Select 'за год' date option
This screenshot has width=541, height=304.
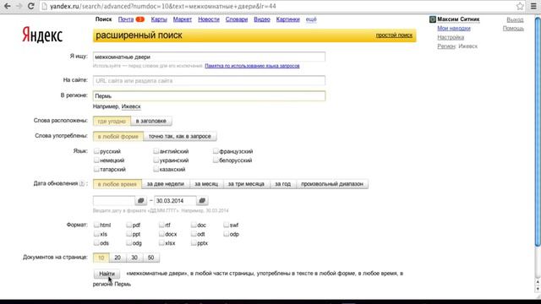(283, 184)
